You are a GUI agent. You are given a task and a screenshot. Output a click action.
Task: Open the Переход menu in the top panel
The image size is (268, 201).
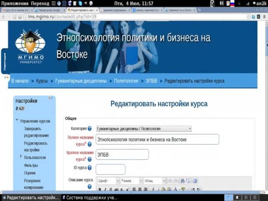40,3
